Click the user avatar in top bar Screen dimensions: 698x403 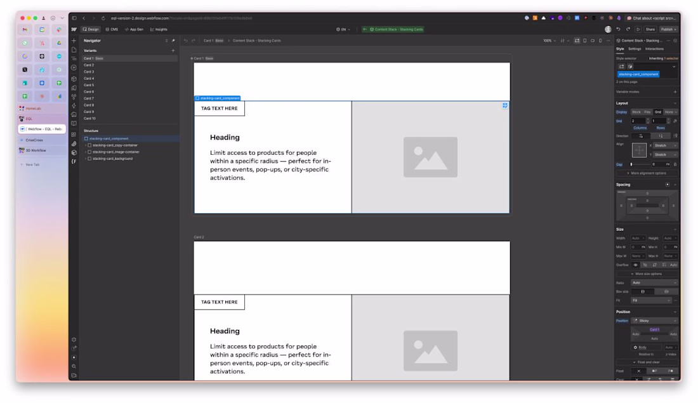608,29
